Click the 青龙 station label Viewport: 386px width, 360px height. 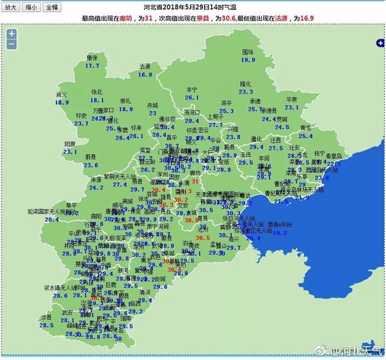click(305, 128)
